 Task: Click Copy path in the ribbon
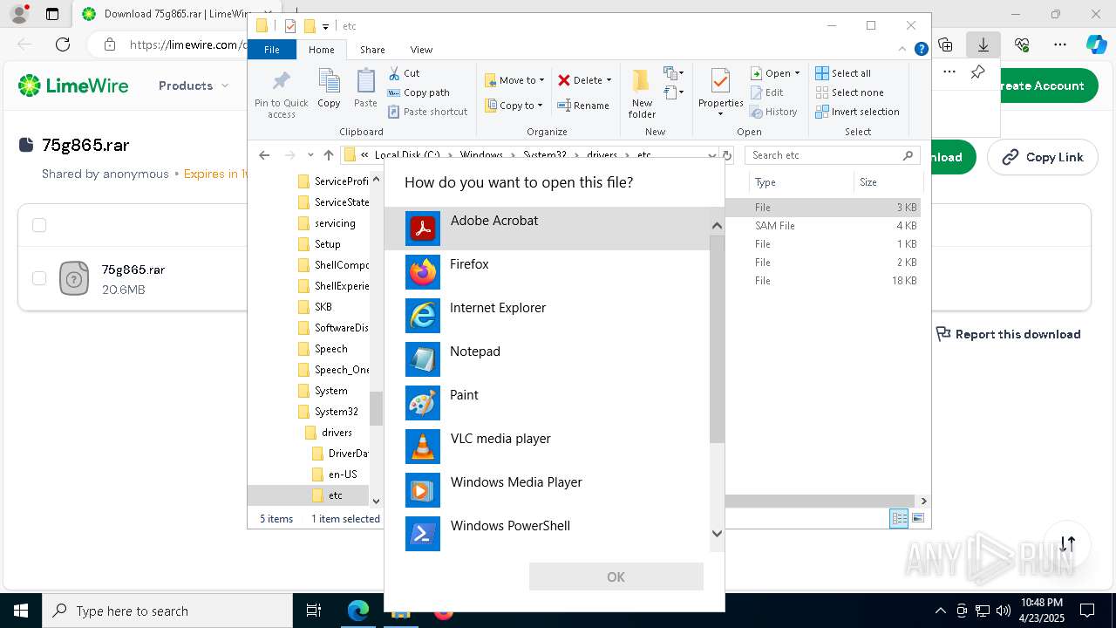coord(418,92)
